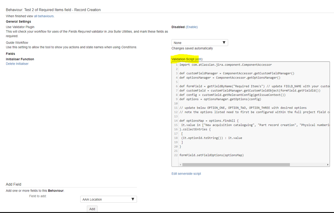Click the Changes saved automatically text
Viewport: 334px width, 213px height.
(x=192, y=48)
